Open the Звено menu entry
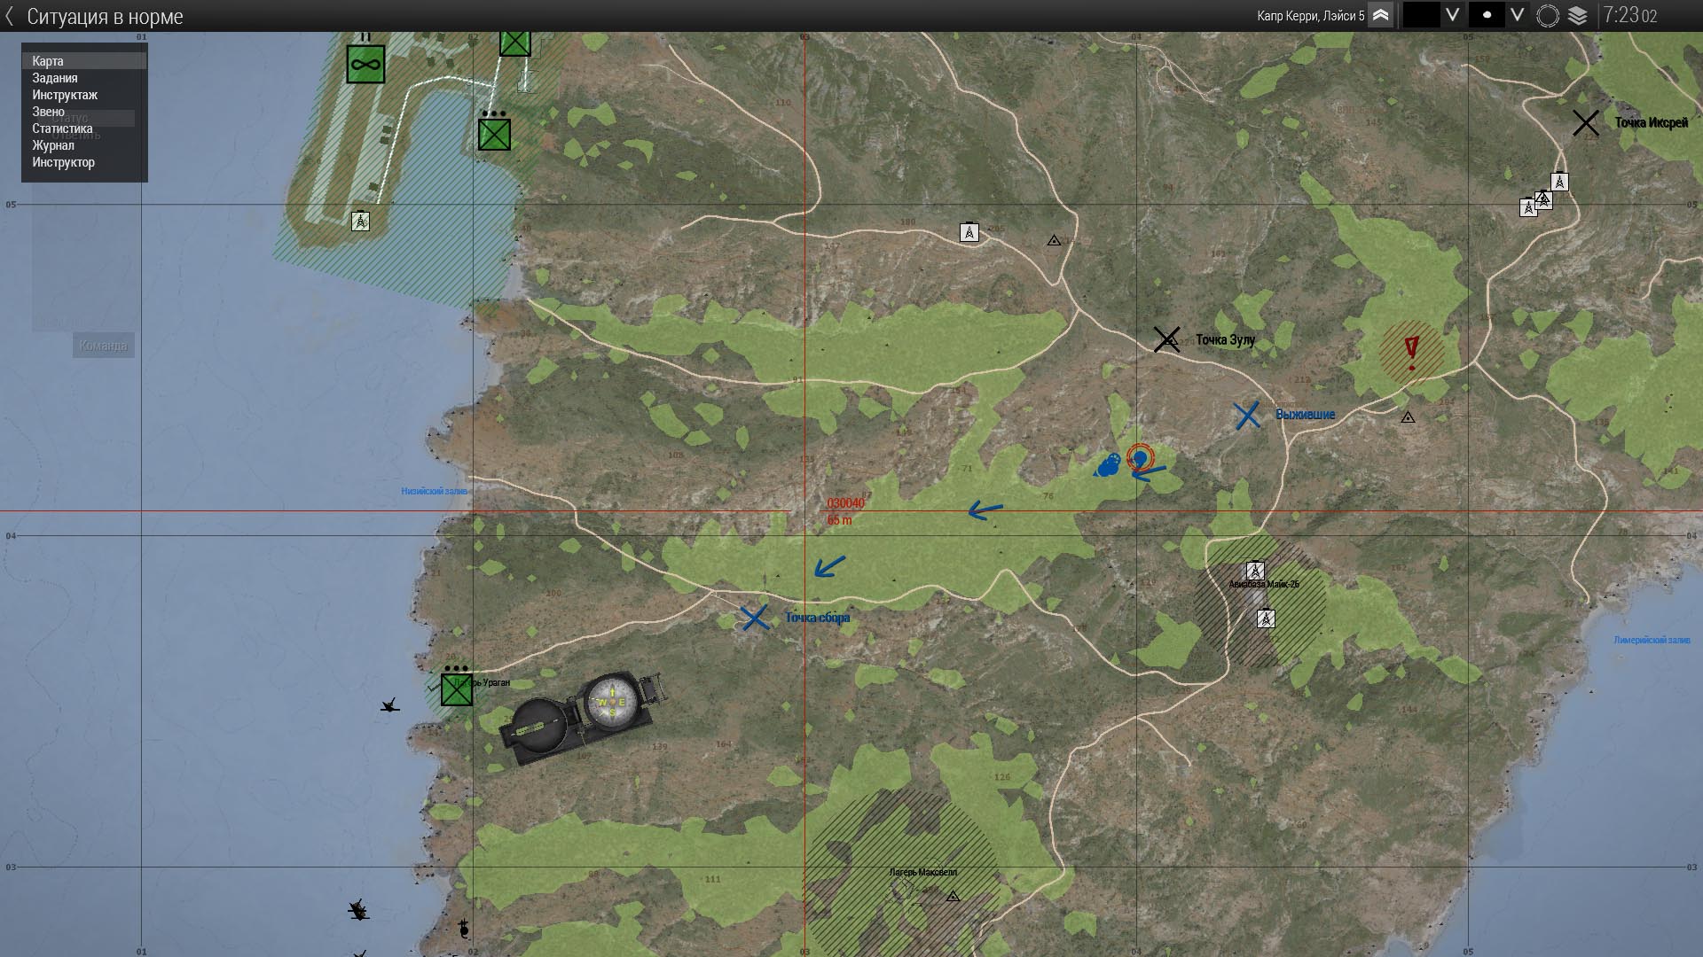The width and height of the screenshot is (1703, 957). click(84, 112)
